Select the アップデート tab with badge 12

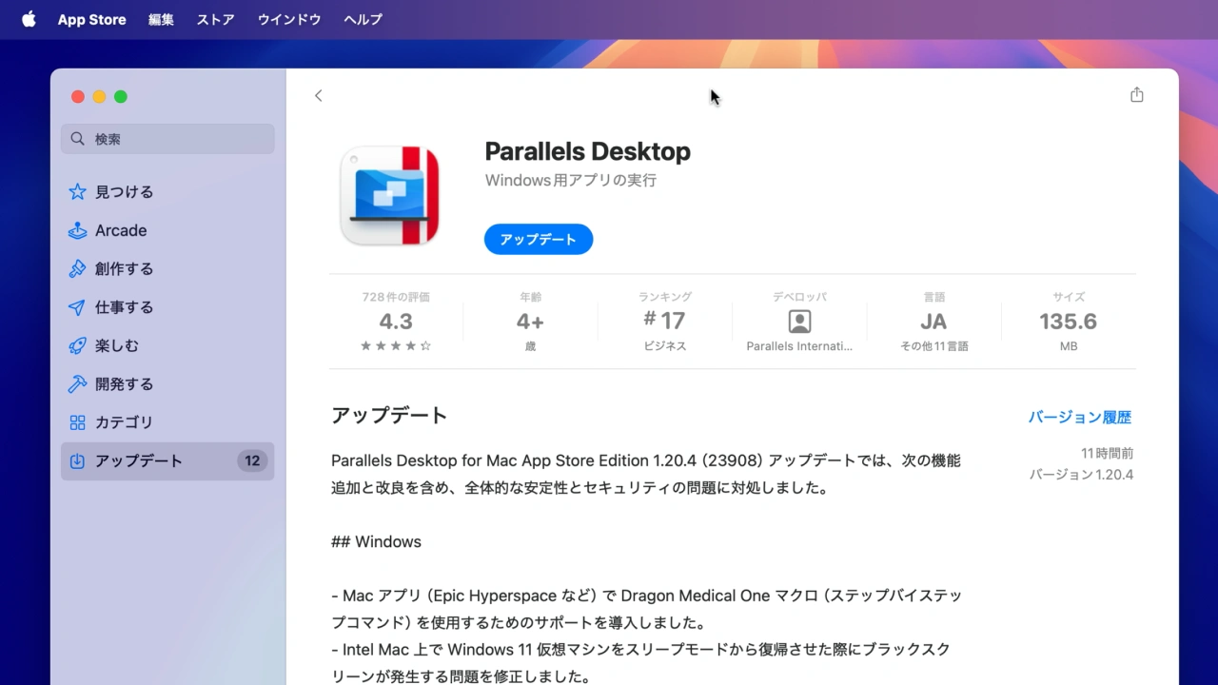pyautogui.click(x=167, y=460)
